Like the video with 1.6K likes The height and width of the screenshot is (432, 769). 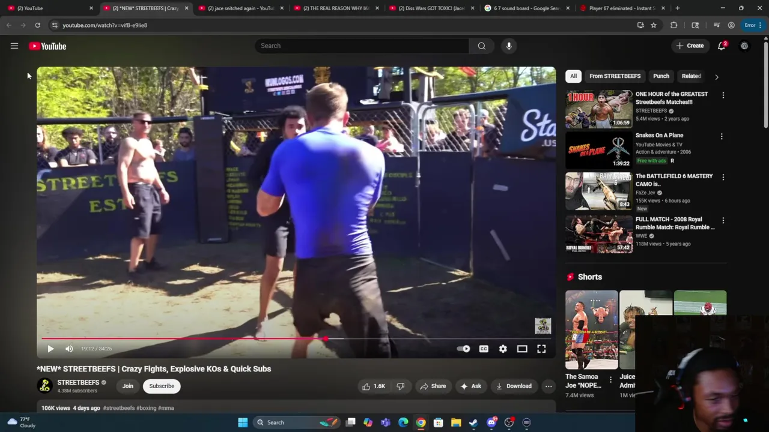click(x=373, y=386)
